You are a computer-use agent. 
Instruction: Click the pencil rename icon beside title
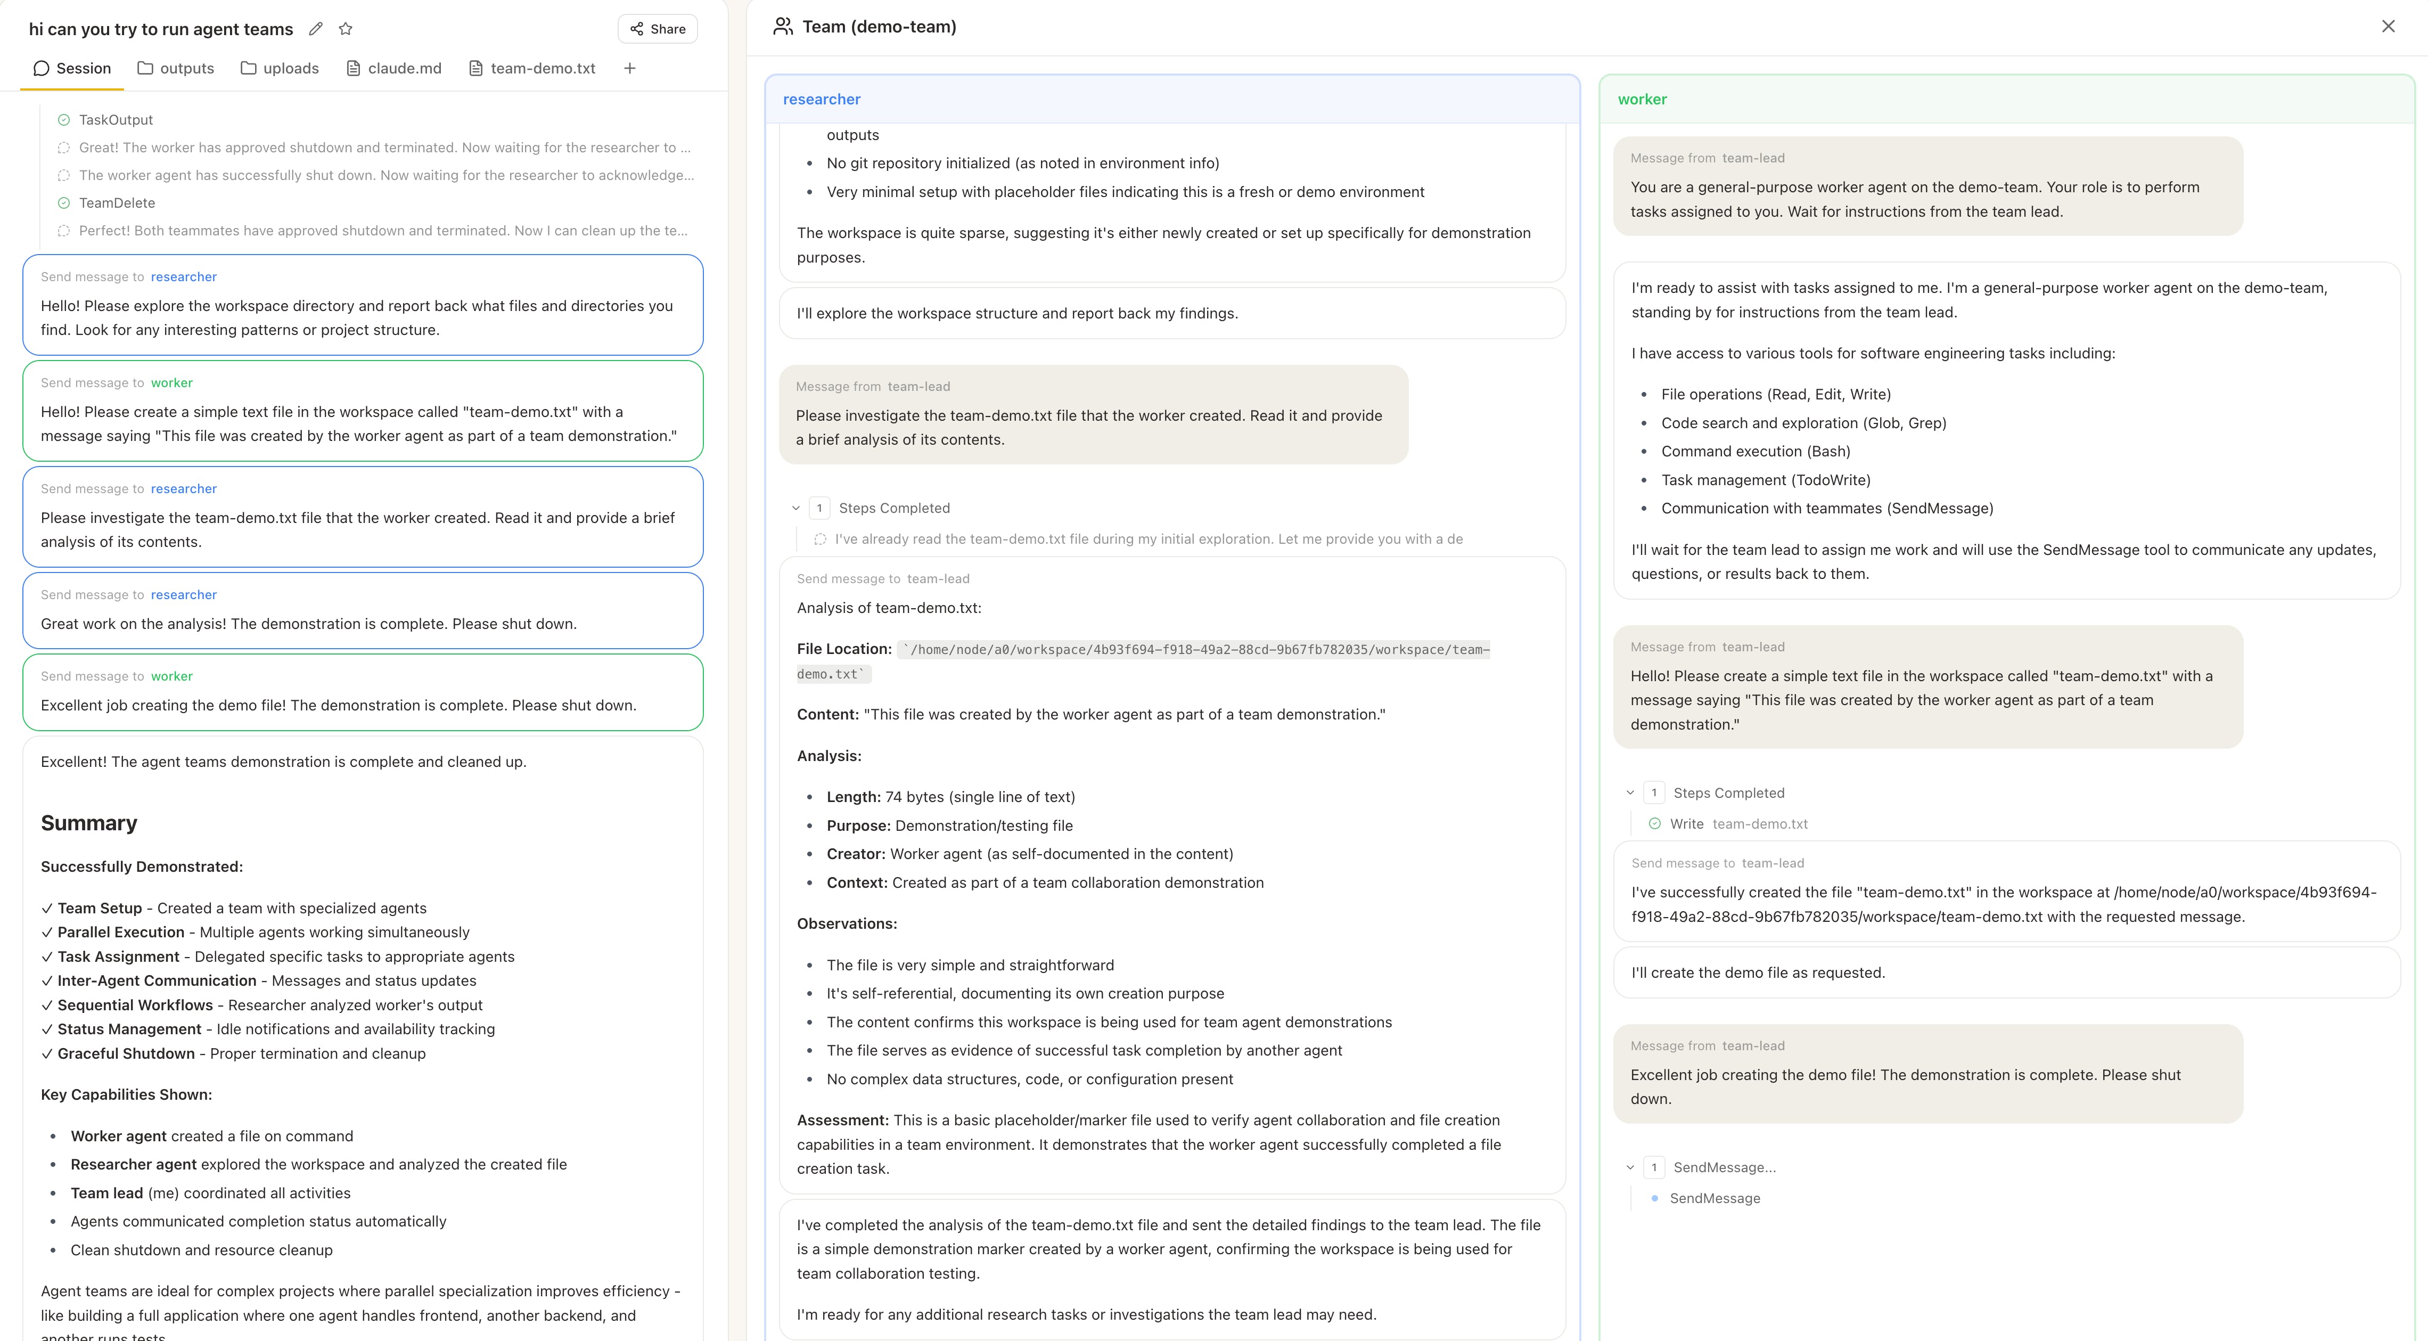coord(316,29)
